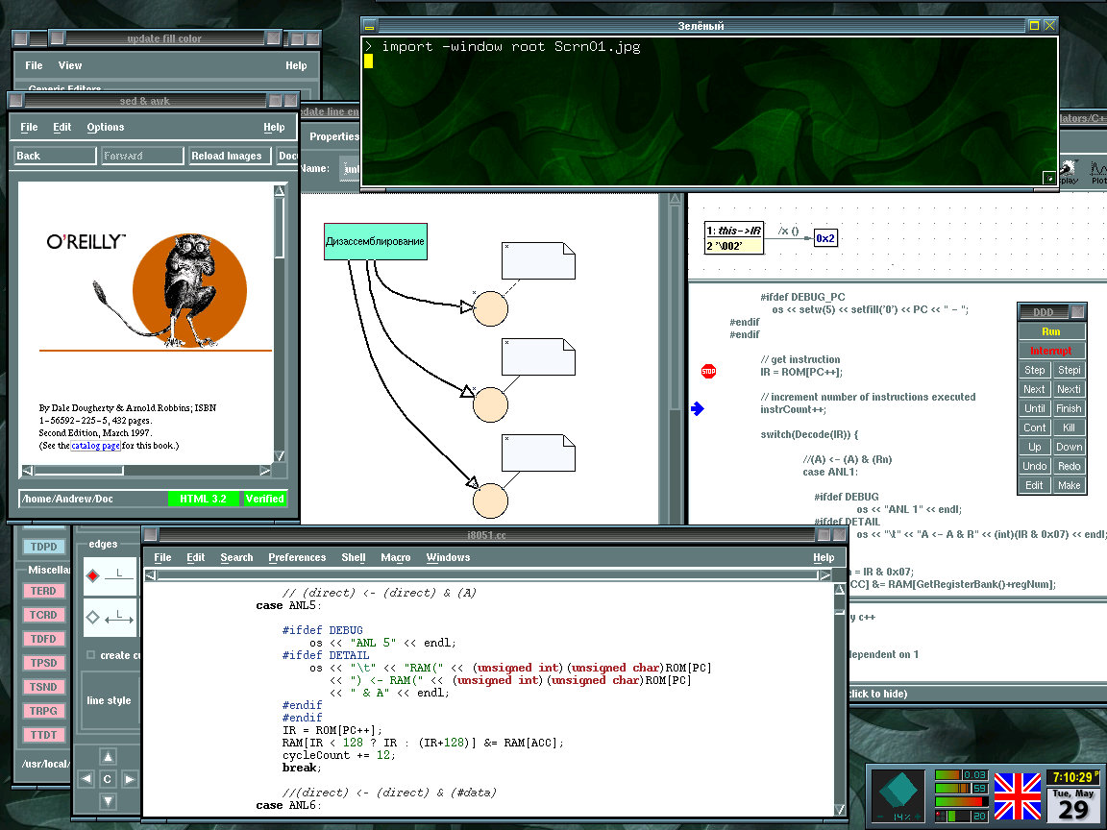Image resolution: width=1107 pixels, height=830 pixels.
Task: Click the pink TERD tool button
Action: (43, 591)
